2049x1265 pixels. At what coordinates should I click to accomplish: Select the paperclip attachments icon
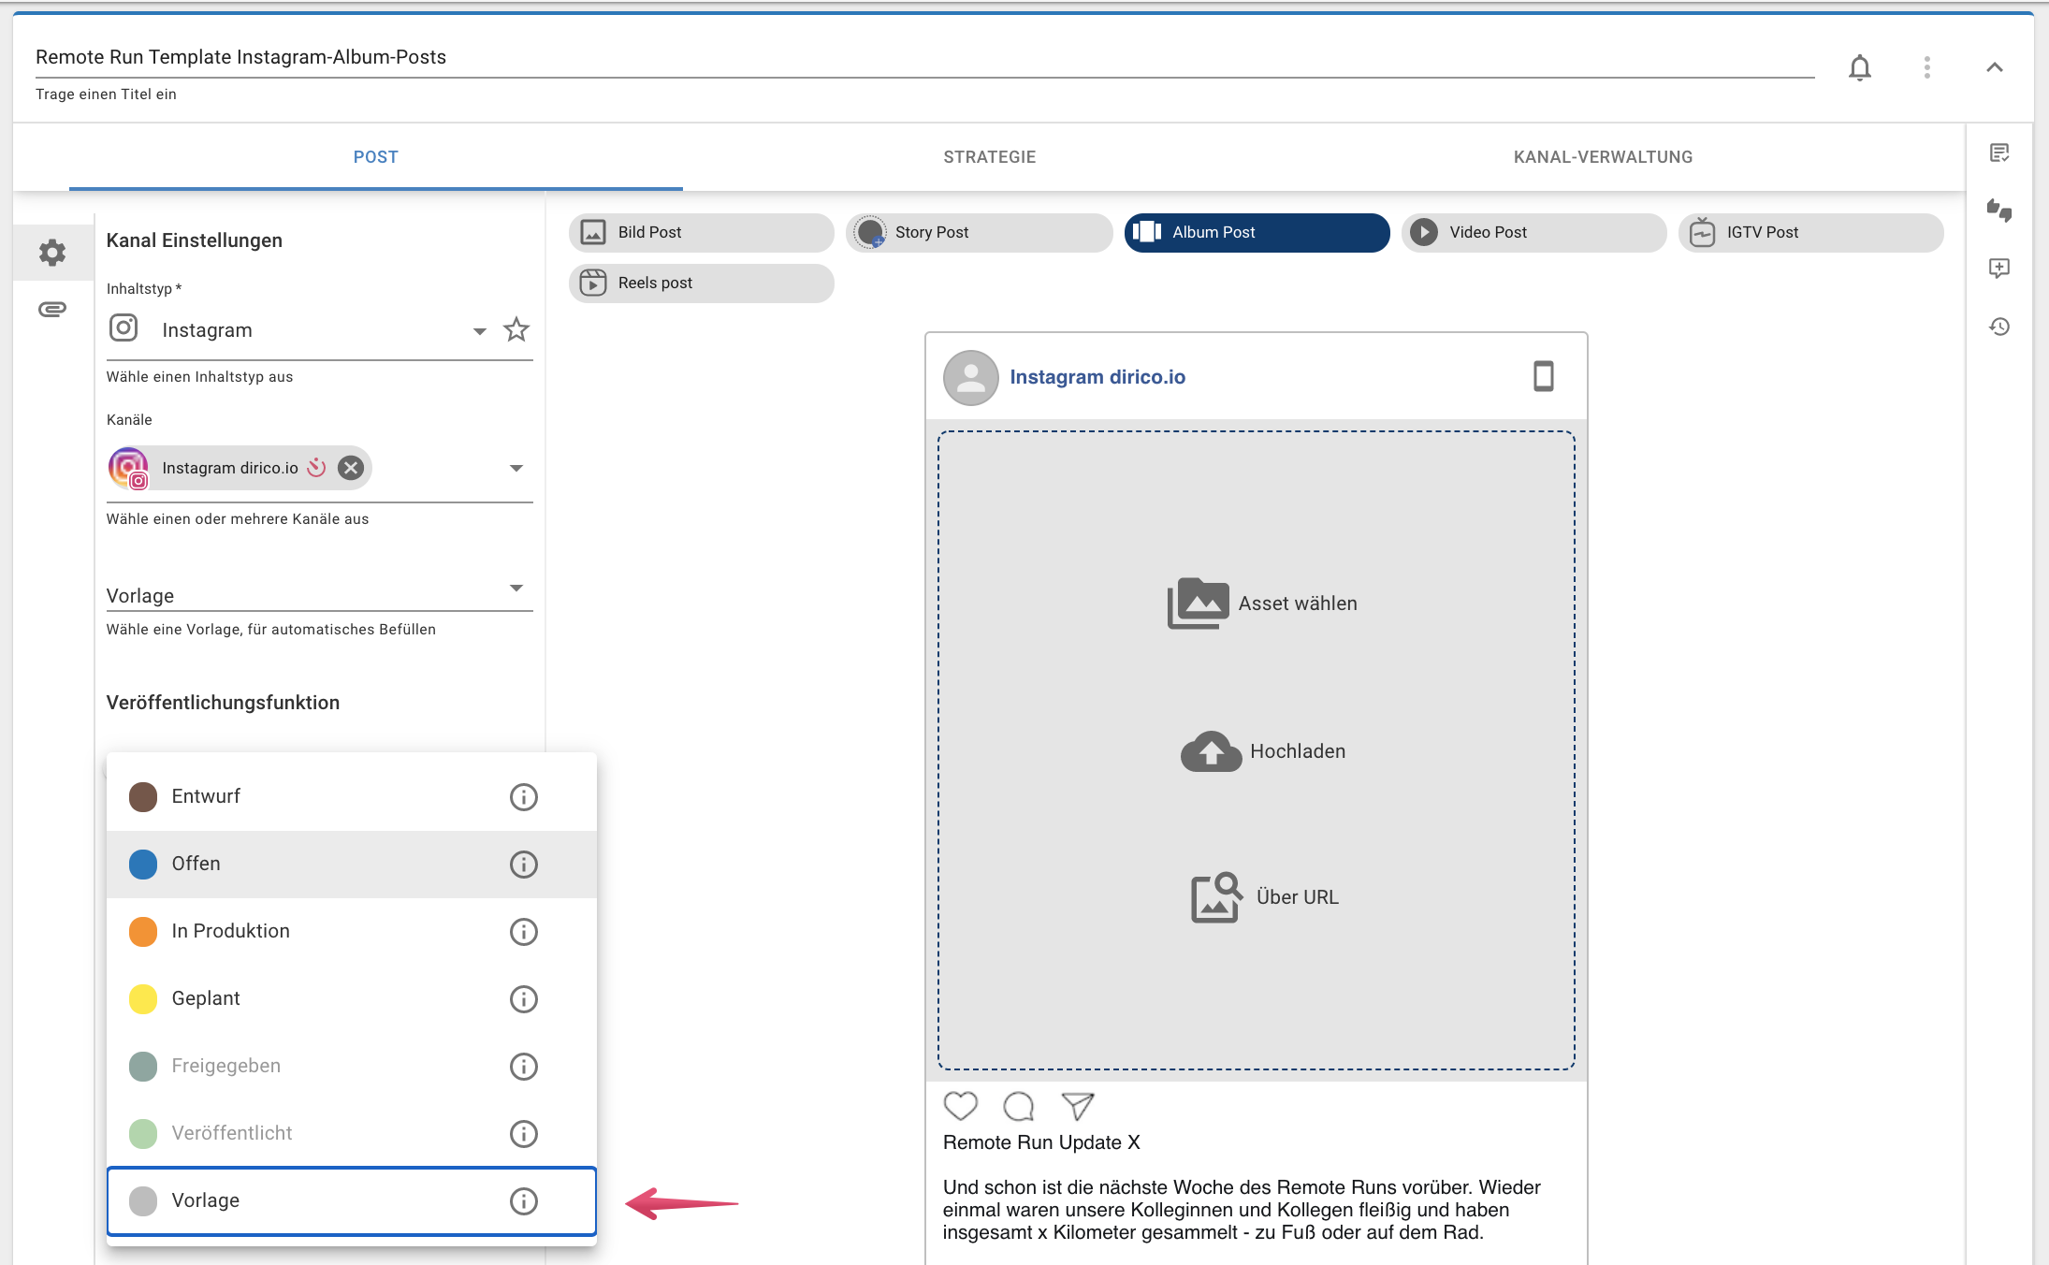(52, 310)
